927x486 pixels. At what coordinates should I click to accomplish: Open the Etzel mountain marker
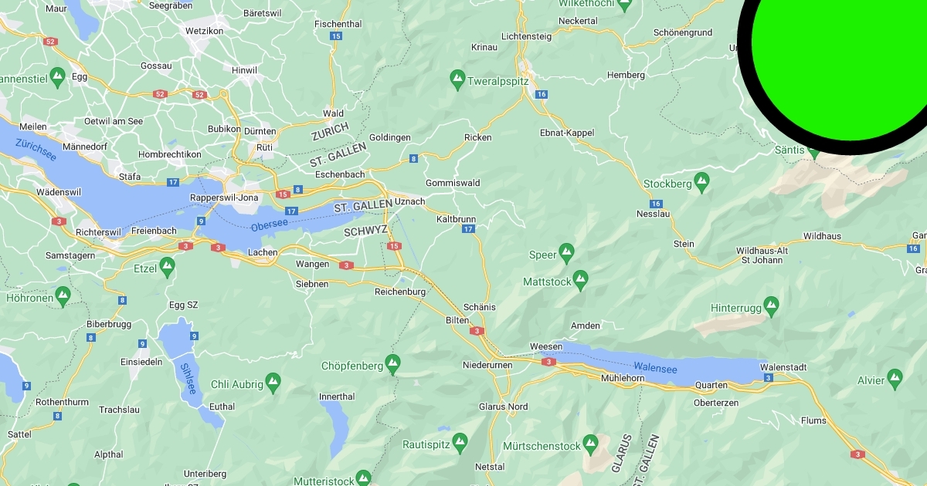click(167, 267)
